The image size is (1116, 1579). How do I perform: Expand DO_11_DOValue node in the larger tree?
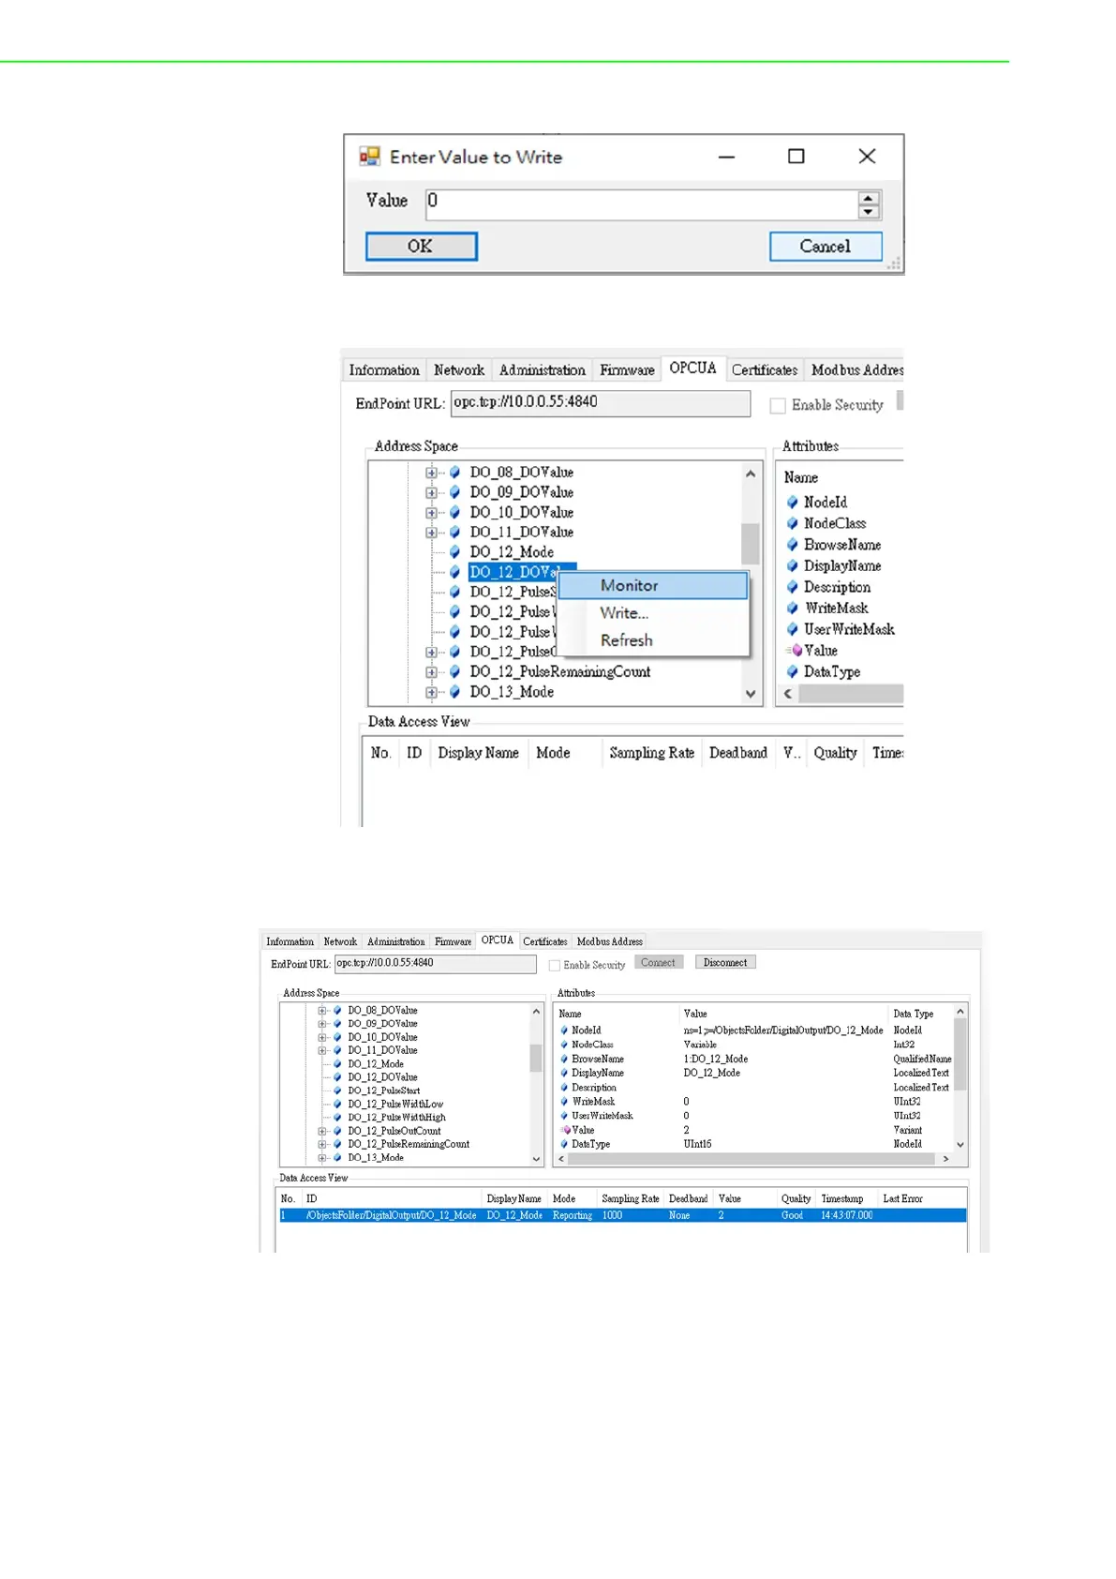431,533
